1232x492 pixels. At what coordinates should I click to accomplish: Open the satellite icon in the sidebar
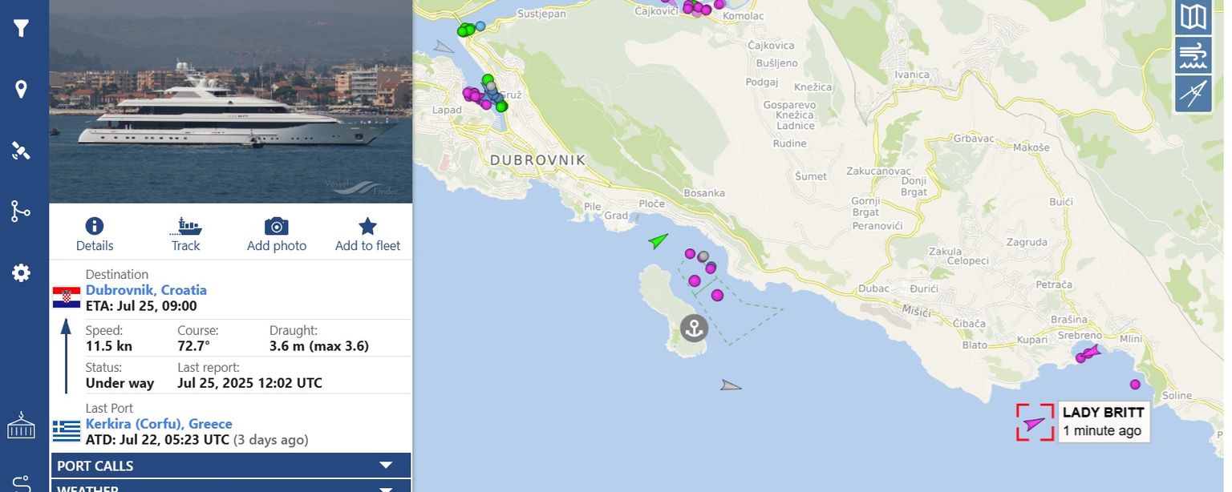pos(21,151)
